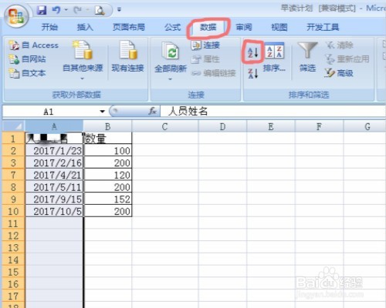The width and height of the screenshot is (386, 308).
Task: Click the cell with value 100
Action: pyautogui.click(x=108, y=151)
